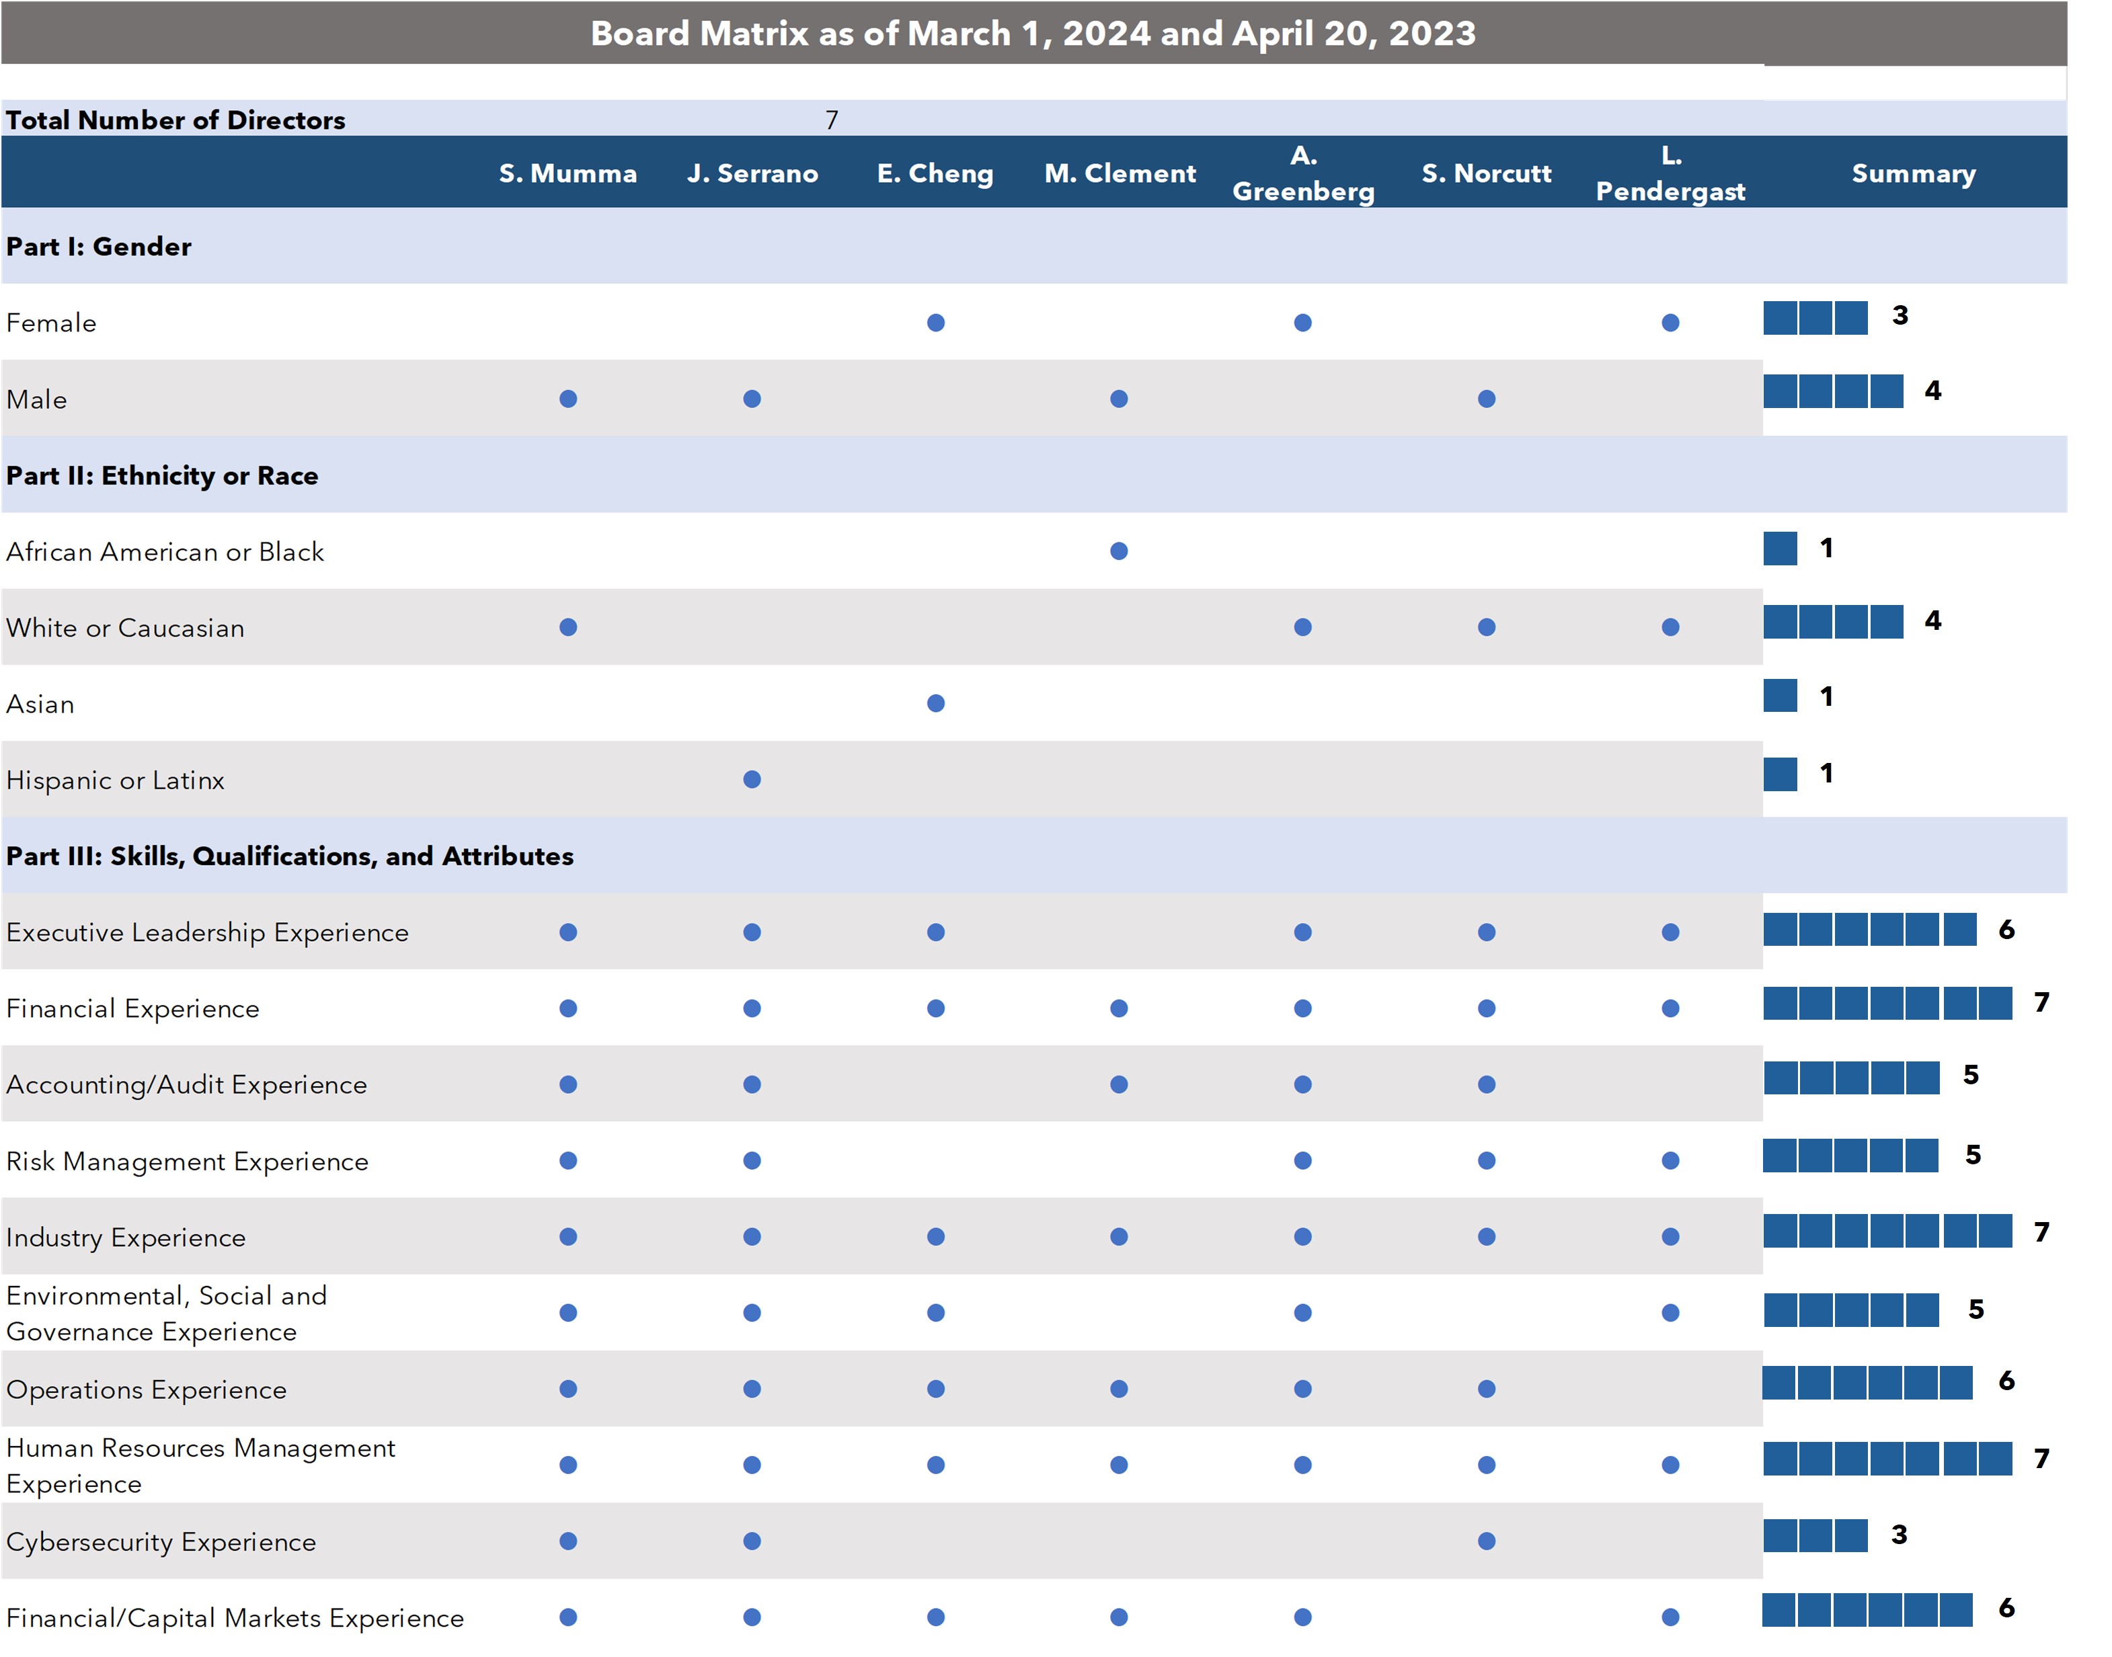Click 'Human Resources Management Experience' row label
This screenshot has height=1657, width=2112.
pos(201,1466)
